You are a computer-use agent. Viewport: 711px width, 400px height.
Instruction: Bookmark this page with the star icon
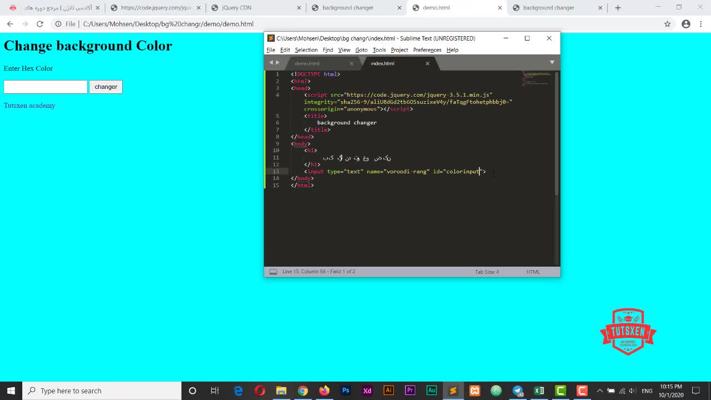(x=668, y=24)
